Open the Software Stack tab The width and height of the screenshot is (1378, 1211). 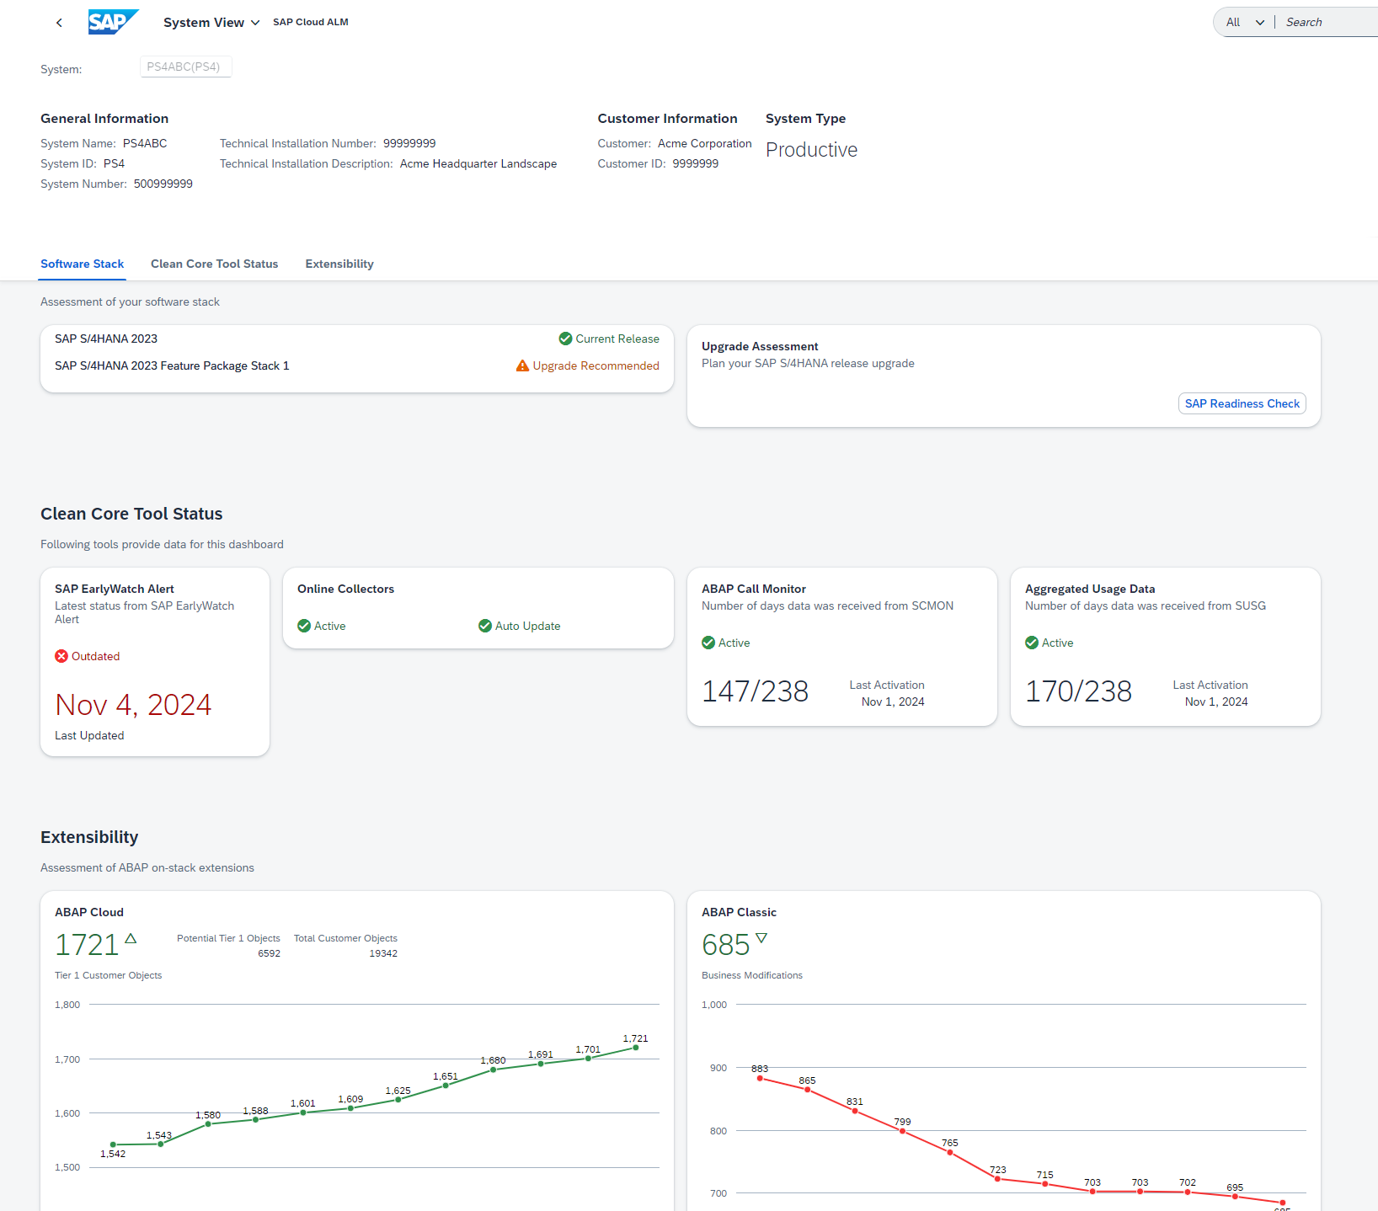[83, 264]
